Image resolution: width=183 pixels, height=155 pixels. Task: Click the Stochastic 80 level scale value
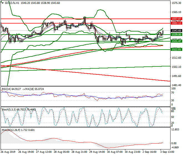[172, 111]
